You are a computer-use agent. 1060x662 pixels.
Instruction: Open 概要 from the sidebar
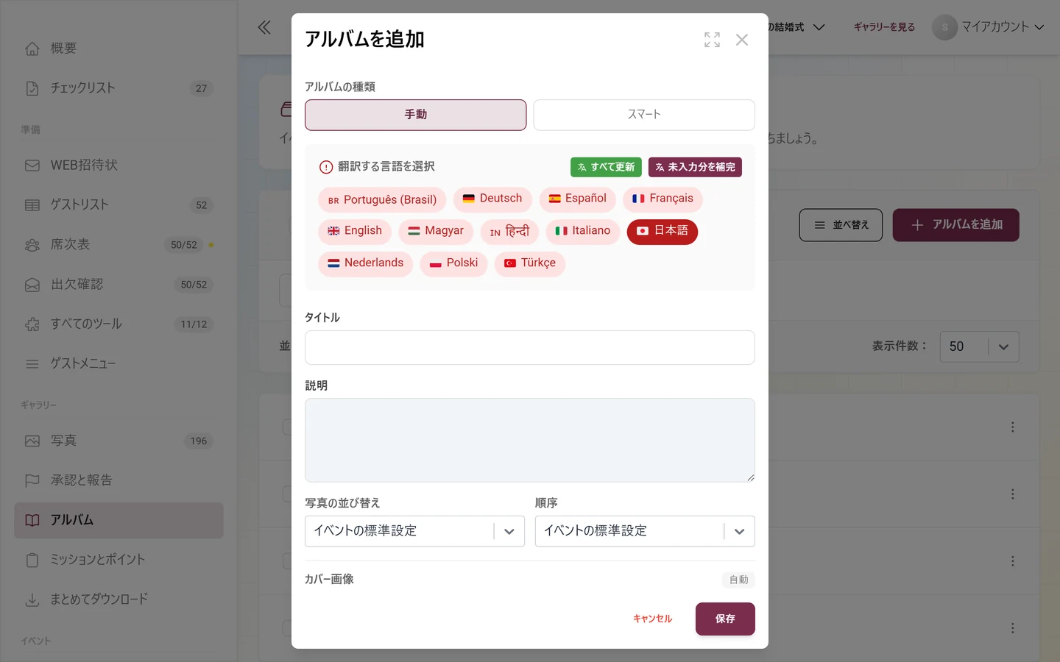[x=119, y=49]
